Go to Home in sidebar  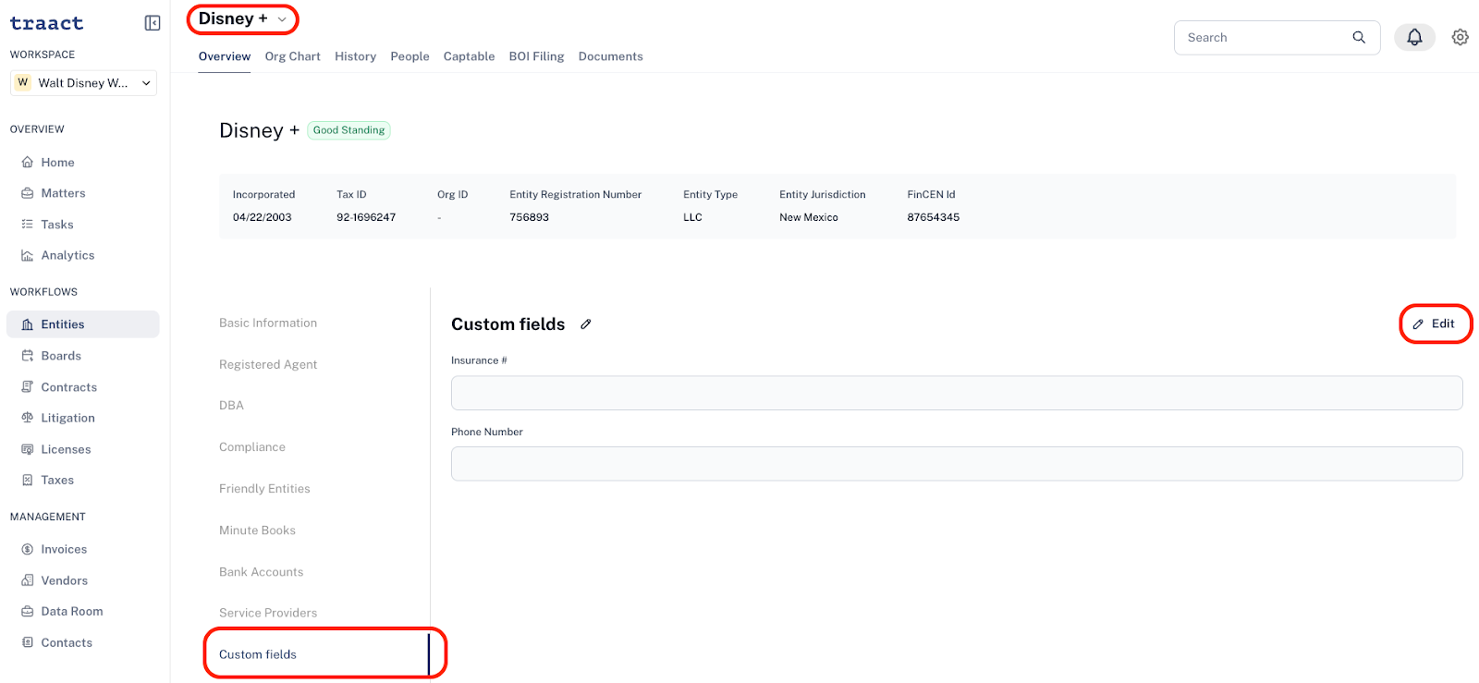click(83, 163)
